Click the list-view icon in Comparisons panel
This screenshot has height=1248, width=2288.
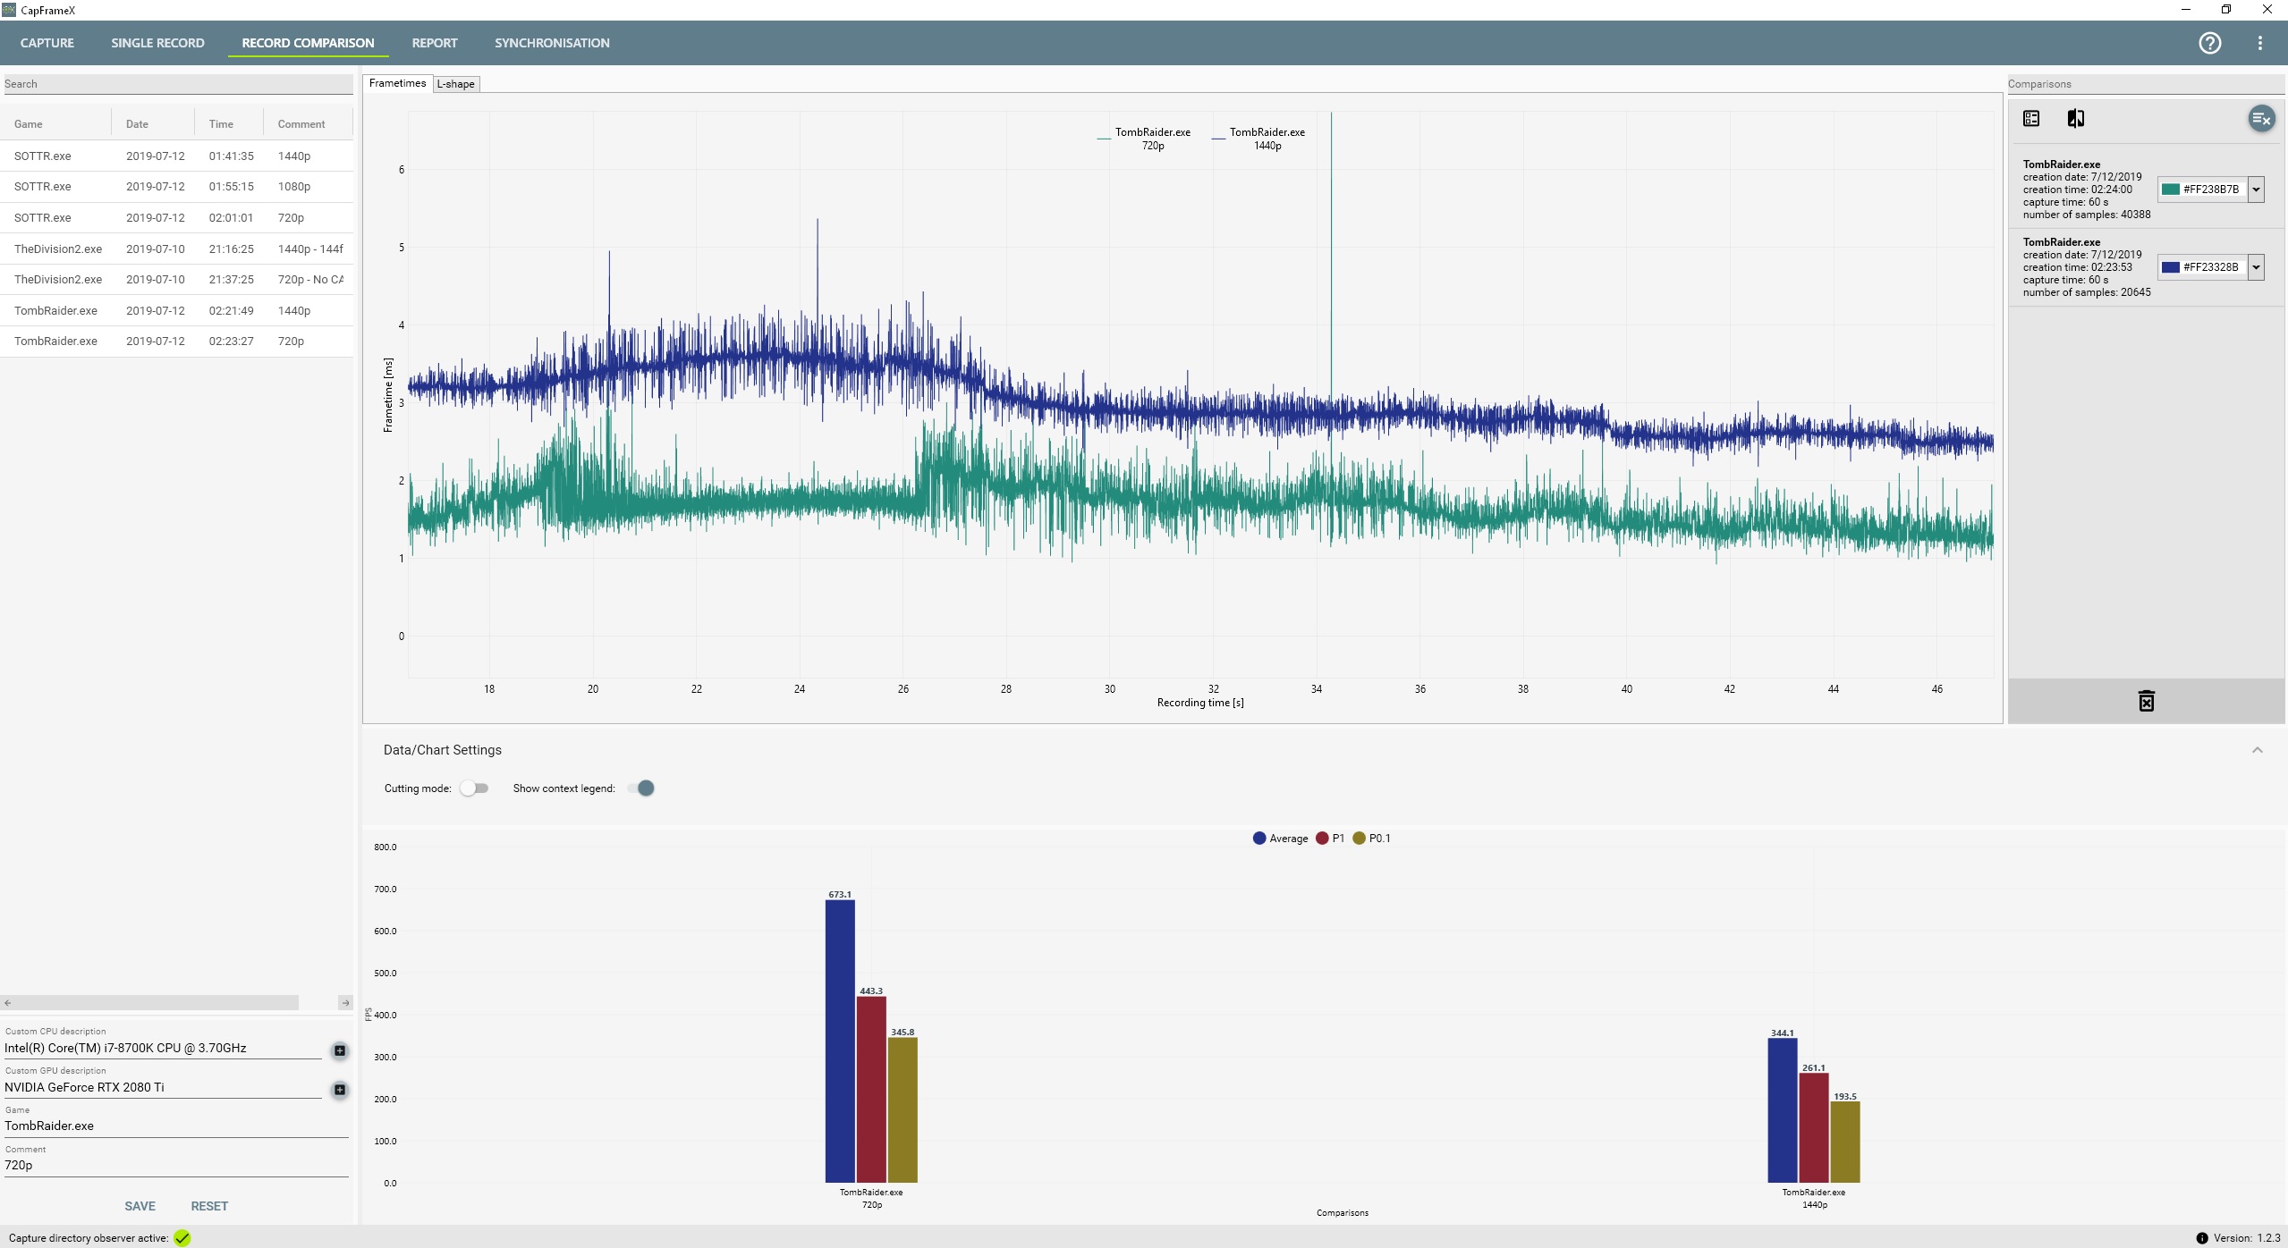coord(2031,119)
